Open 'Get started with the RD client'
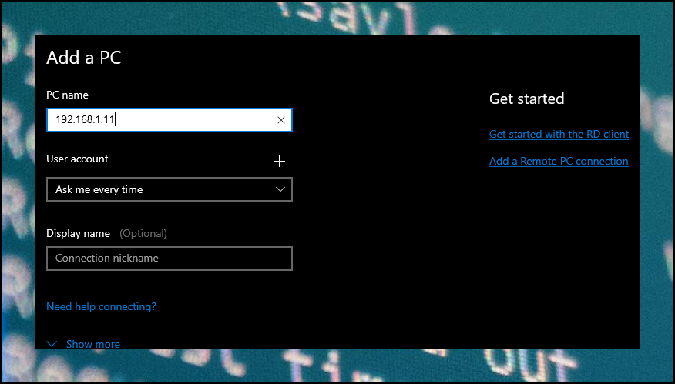 click(559, 134)
